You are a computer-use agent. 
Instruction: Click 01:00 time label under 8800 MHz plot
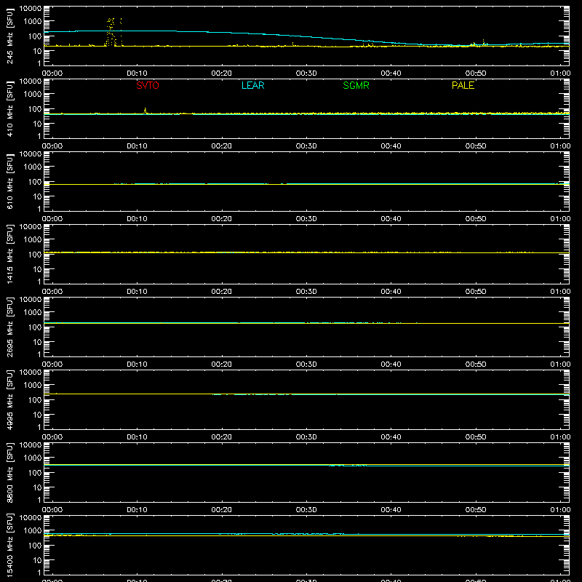pyautogui.click(x=560, y=510)
